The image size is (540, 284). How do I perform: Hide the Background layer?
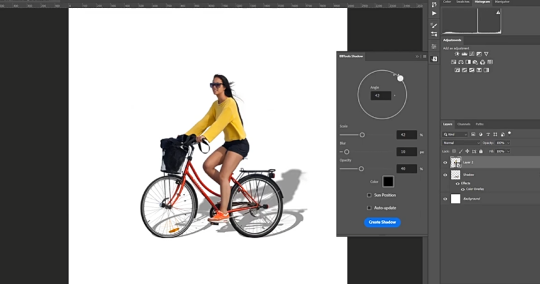pyautogui.click(x=445, y=199)
